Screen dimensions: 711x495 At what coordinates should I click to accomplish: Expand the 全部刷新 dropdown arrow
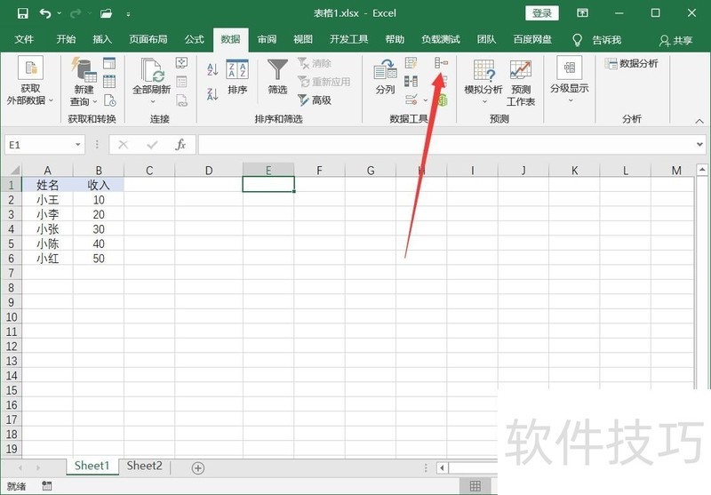click(153, 101)
